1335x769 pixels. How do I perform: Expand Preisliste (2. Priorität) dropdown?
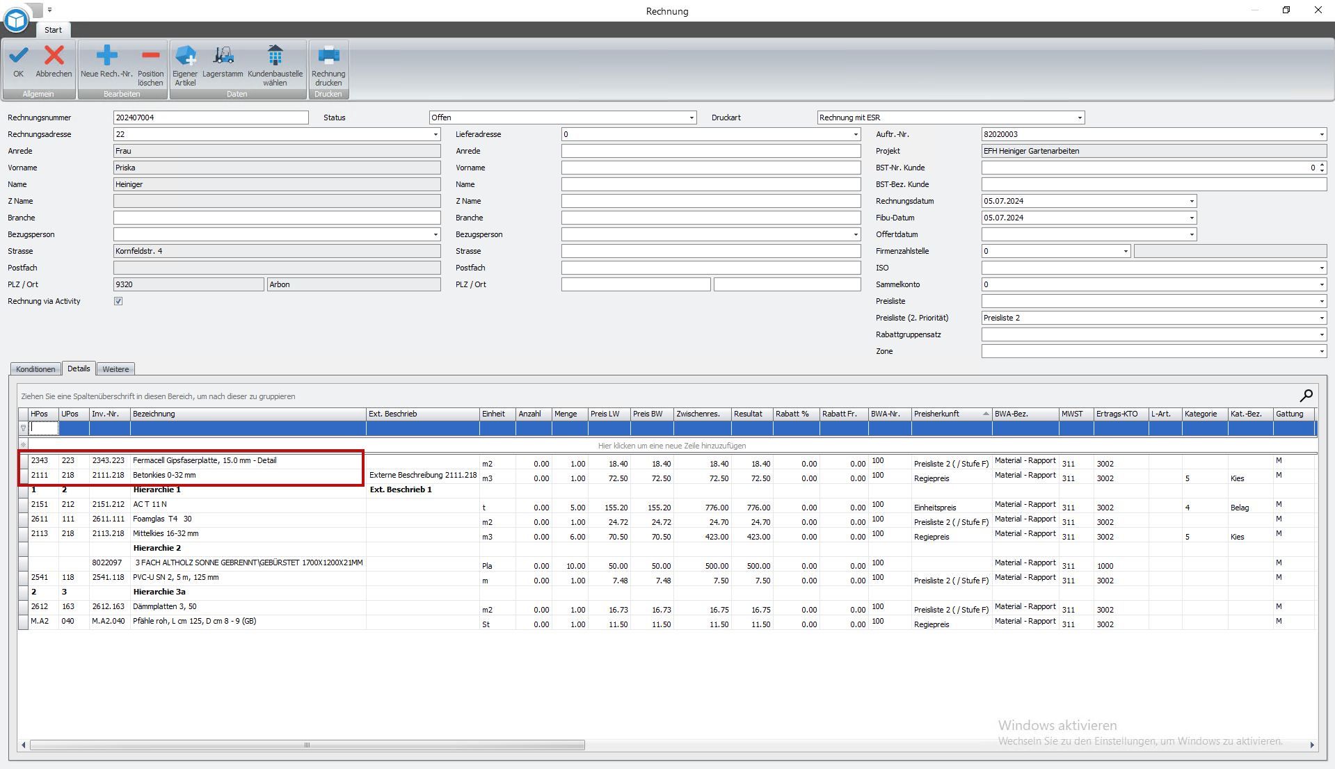(x=1322, y=318)
